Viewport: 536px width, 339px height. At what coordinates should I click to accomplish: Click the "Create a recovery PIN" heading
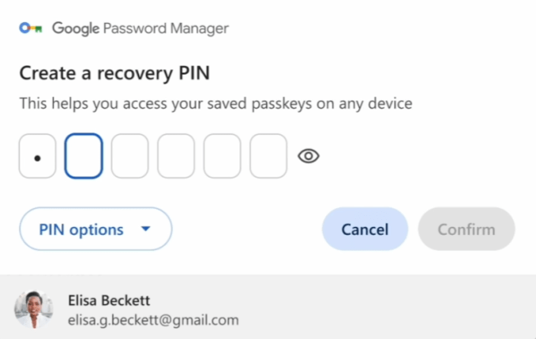pyautogui.click(x=114, y=74)
